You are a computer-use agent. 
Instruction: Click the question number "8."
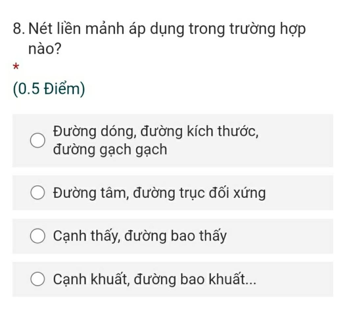coord(19,29)
